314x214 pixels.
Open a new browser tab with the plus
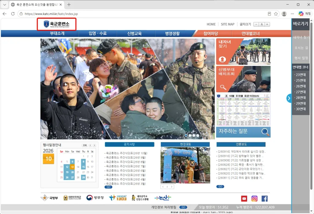[x=69, y=5]
